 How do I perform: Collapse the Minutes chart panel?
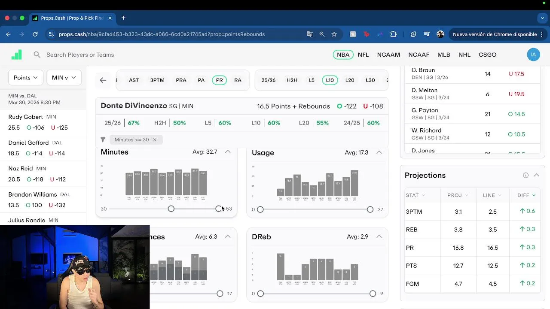pyautogui.click(x=228, y=152)
